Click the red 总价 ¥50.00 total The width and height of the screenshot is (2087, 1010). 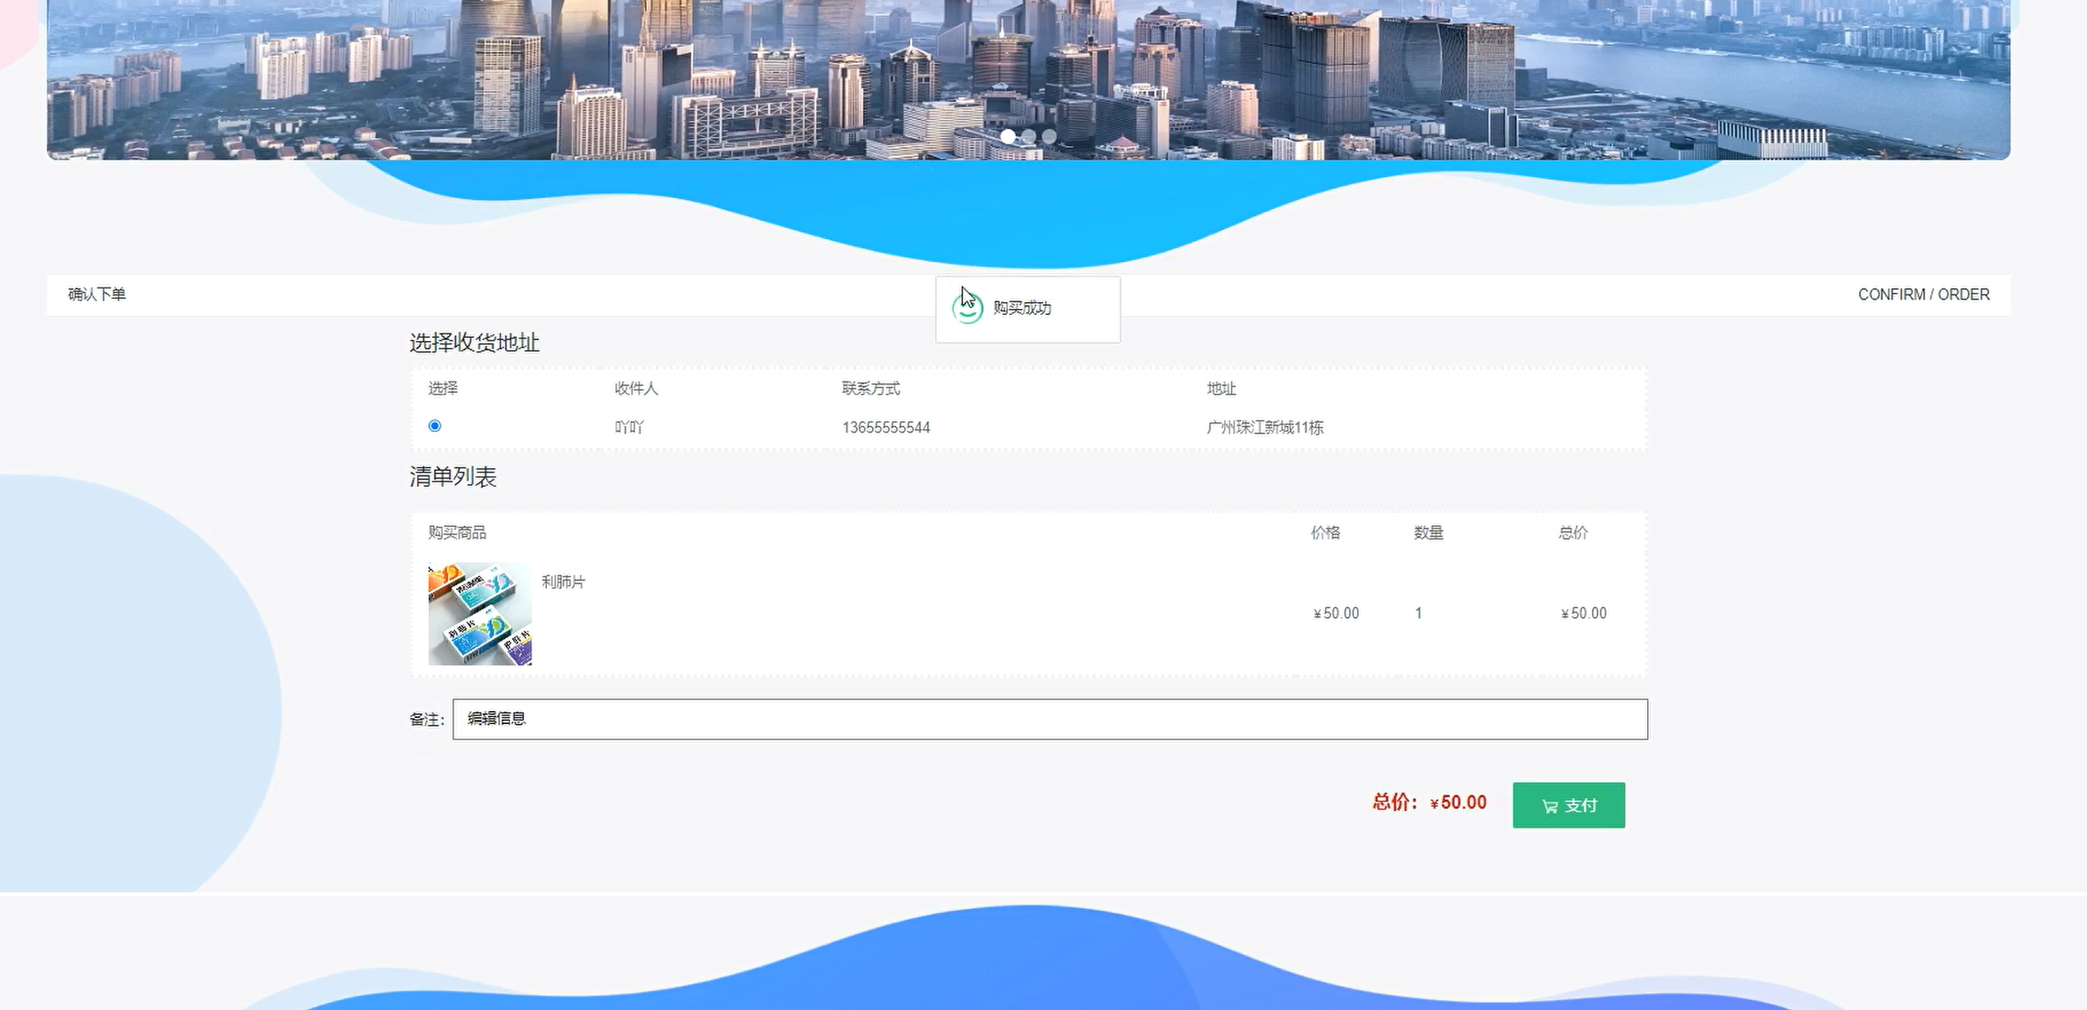click(x=1429, y=803)
